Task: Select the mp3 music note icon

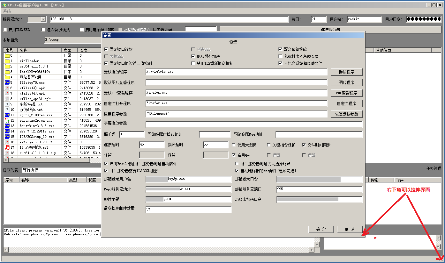Action: pos(7,147)
